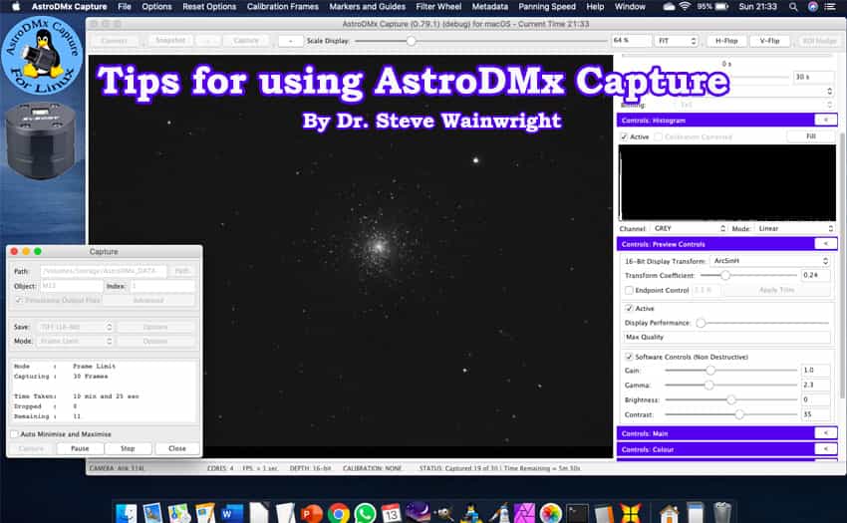Viewport: 847px width, 523px height.
Task: Open the 16-Bit Display Transform dropdown
Action: tap(769, 260)
